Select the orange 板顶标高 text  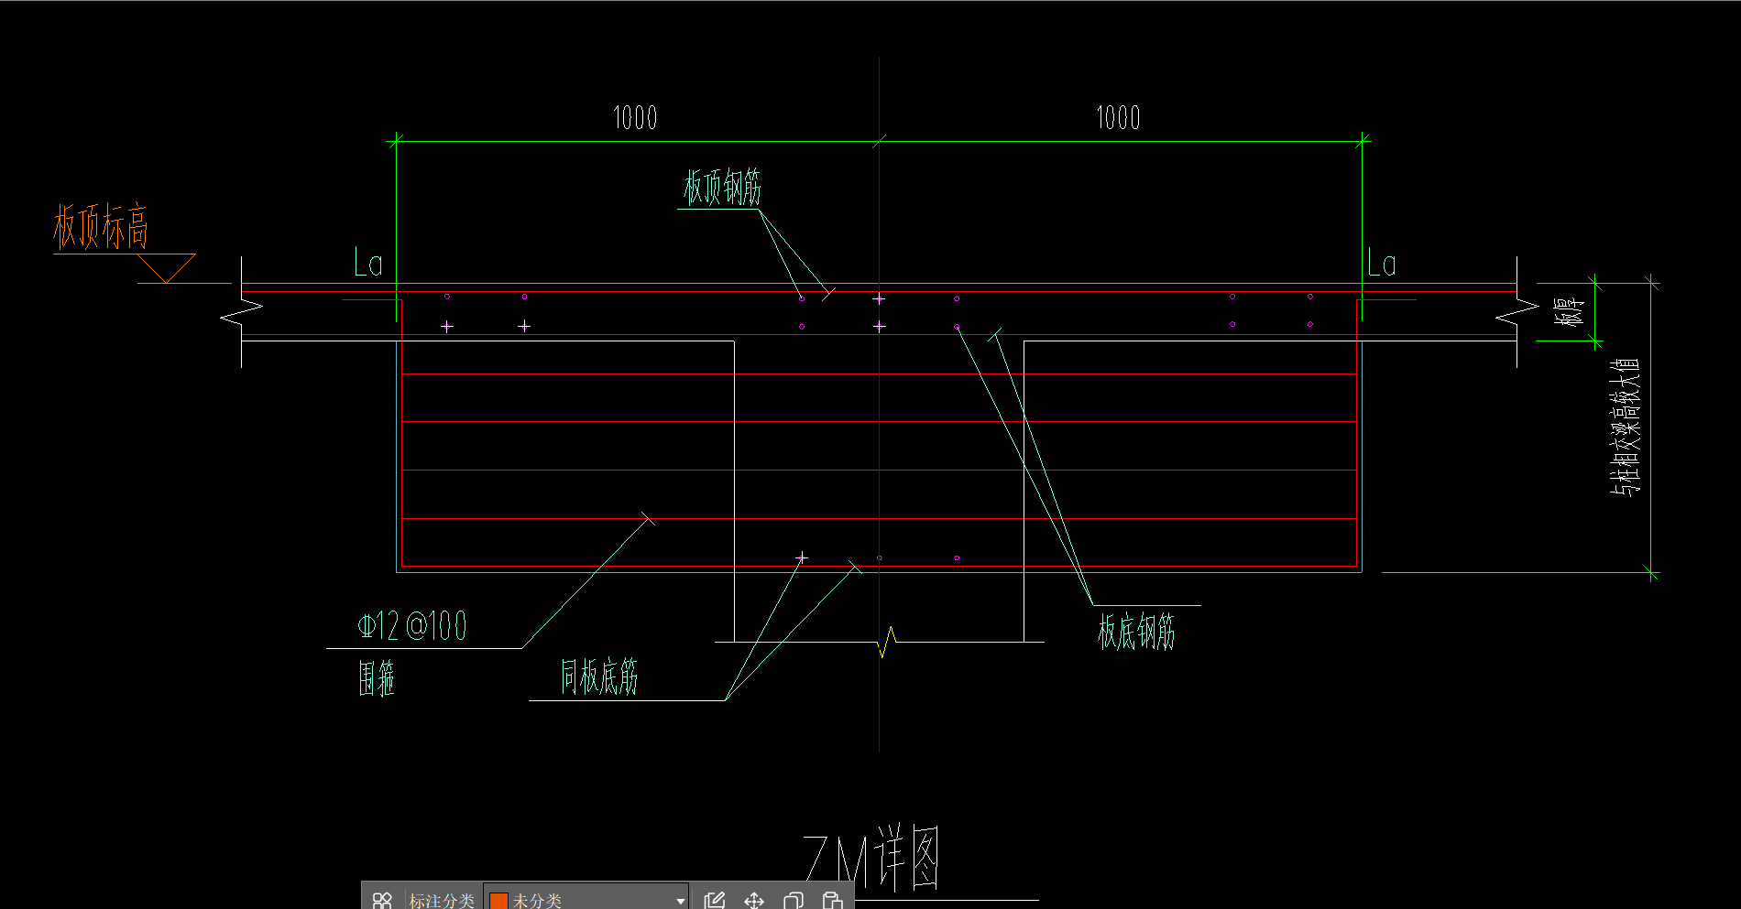[x=101, y=226]
